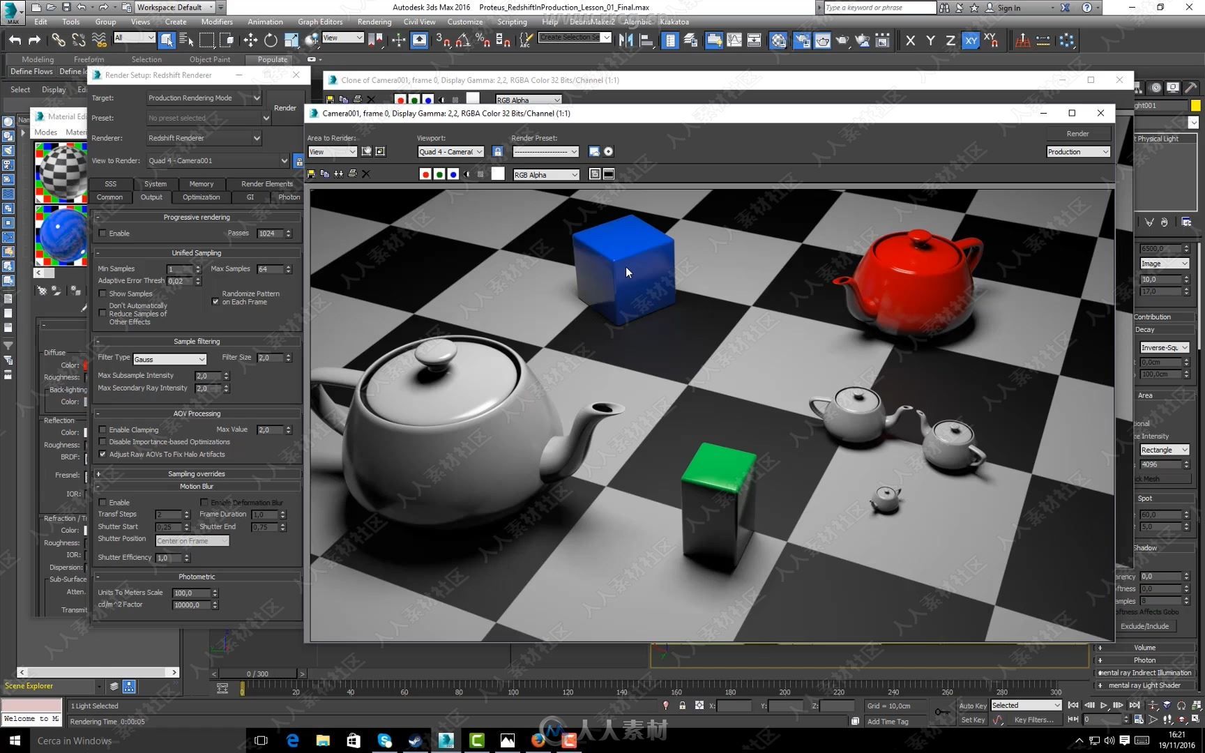Click the Select and Link icon
The image size is (1205, 753).
[59, 40]
